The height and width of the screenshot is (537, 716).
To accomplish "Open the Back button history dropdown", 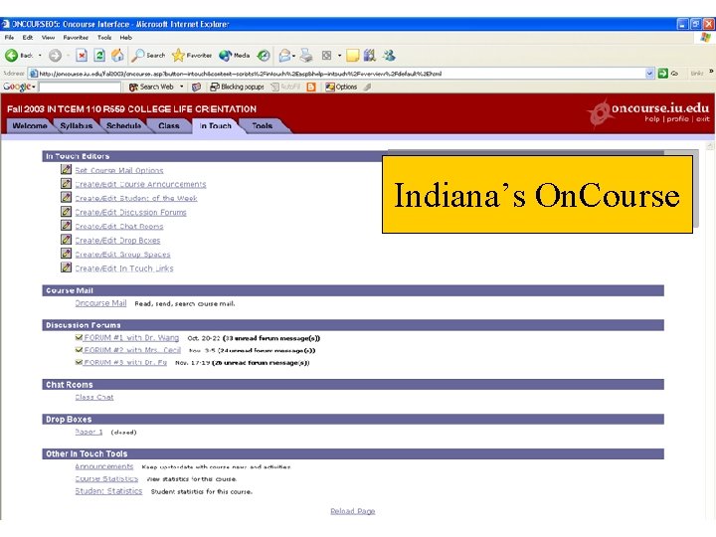I will (x=40, y=56).
